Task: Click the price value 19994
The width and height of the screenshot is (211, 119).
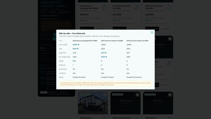Action: pyautogui.click(x=75, y=45)
